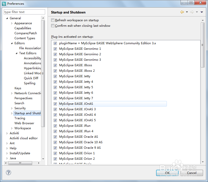The height and width of the screenshot is (182, 208).
Task: Uncheck the WebSphere Community Edition 3.x plug-in
Action: pos(55,43)
